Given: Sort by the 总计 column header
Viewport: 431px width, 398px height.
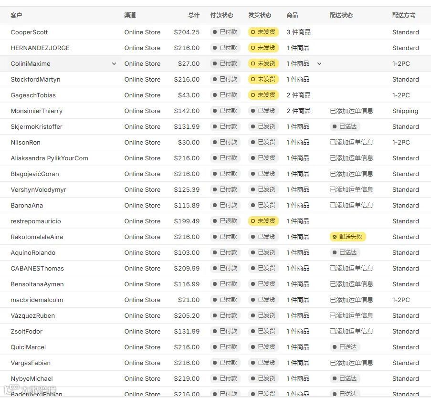Looking at the screenshot, I should [x=194, y=15].
